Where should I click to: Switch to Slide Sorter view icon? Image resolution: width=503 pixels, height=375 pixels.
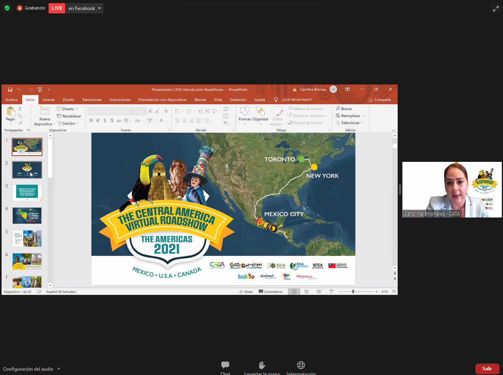(x=307, y=292)
